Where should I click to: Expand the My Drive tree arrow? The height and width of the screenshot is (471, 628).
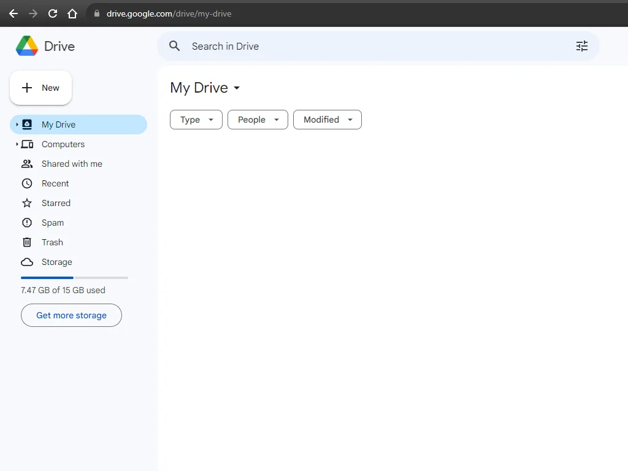(17, 124)
